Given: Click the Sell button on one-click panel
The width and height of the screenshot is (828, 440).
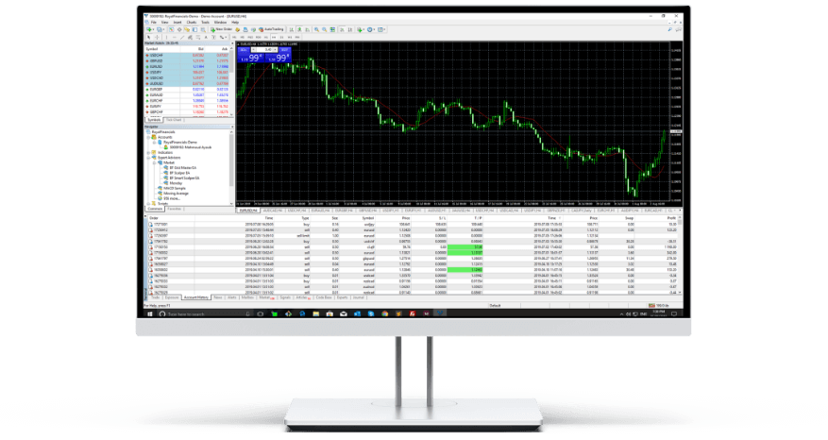Looking at the screenshot, I should [x=244, y=48].
